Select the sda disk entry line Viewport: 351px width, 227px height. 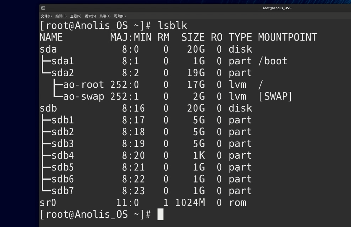point(48,49)
